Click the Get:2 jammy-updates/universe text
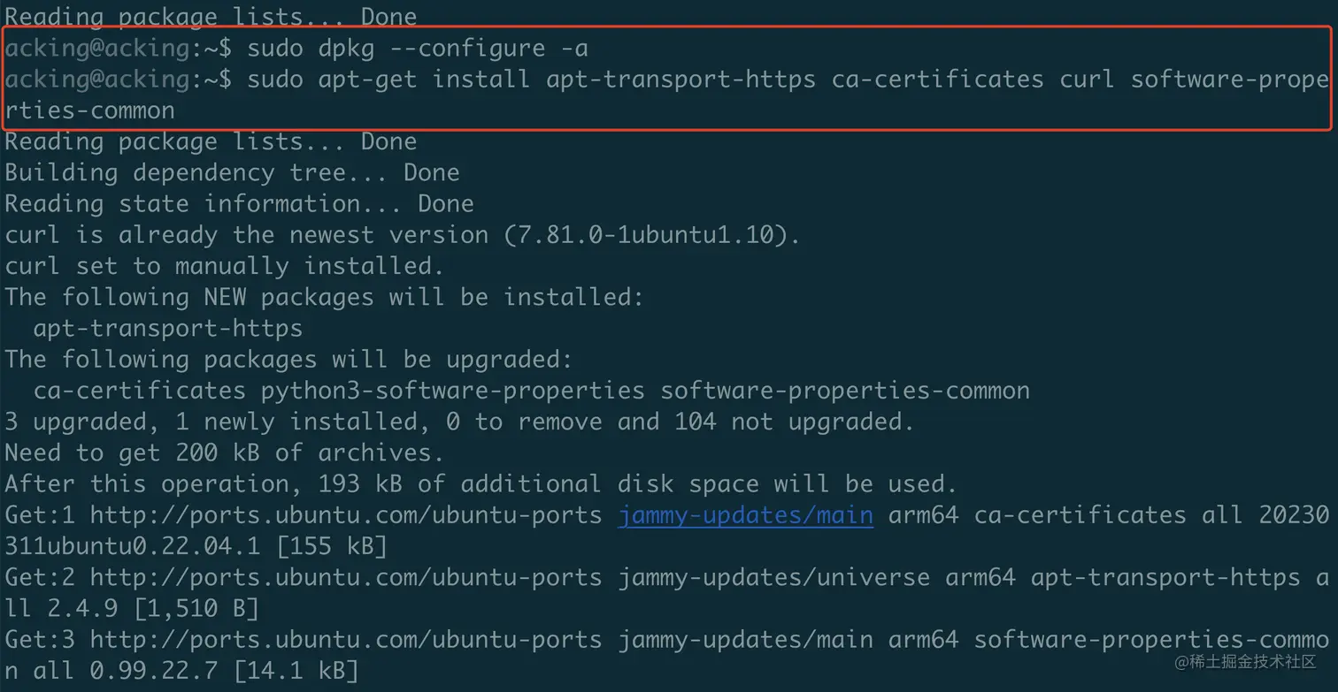The image size is (1338, 692). tap(773, 578)
